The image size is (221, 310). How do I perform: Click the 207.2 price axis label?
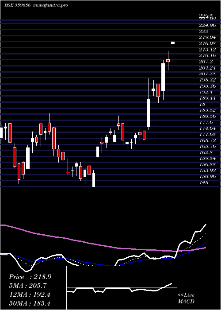[x=206, y=62]
